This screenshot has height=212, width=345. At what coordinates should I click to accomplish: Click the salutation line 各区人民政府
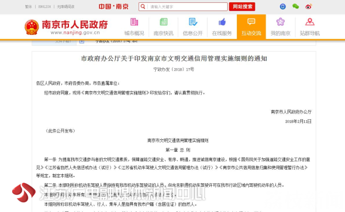(x=78, y=83)
